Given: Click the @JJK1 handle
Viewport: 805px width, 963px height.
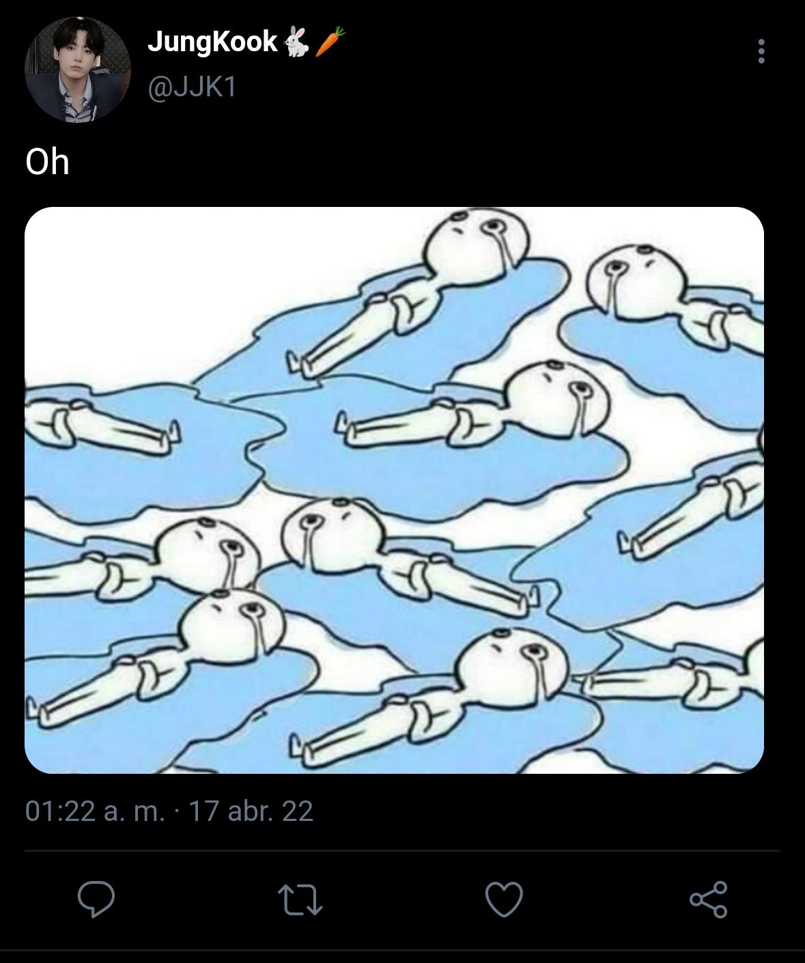Looking at the screenshot, I should [192, 88].
